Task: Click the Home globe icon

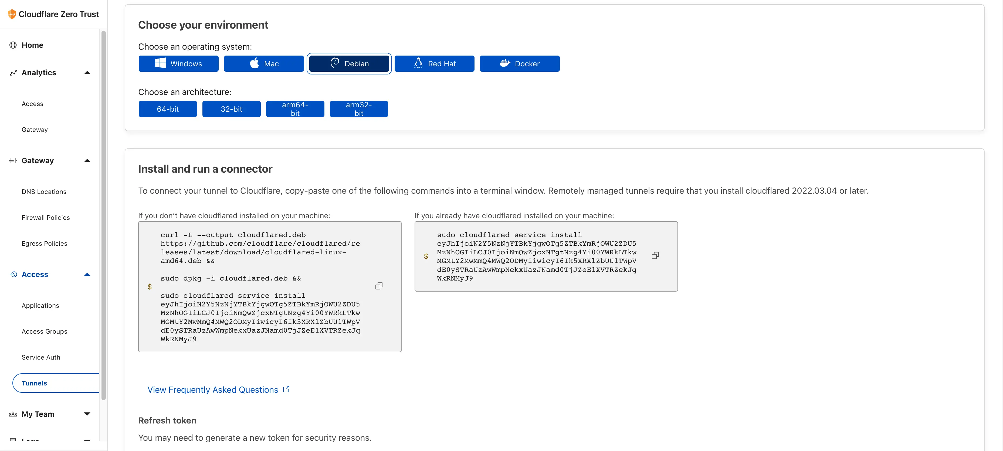Action: click(x=13, y=45)
